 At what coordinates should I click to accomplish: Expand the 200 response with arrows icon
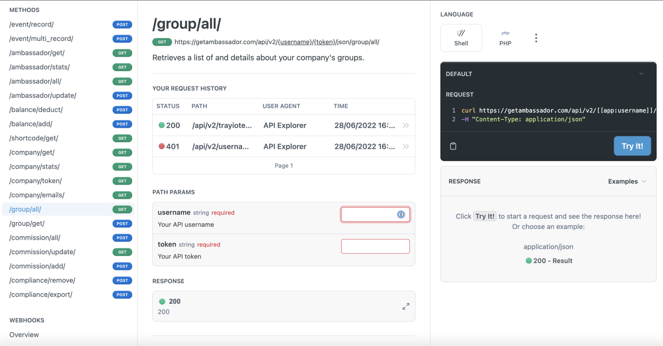pyautogui.click(x=406, y=306)
